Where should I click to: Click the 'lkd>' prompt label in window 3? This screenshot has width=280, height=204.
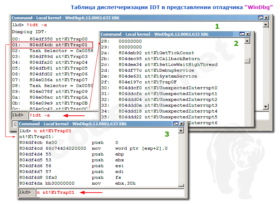[25, 192]
